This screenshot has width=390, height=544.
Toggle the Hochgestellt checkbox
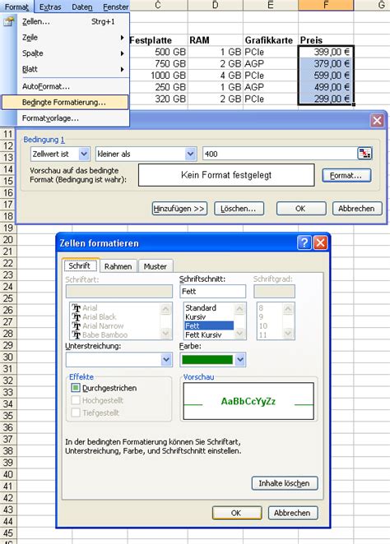76,400
